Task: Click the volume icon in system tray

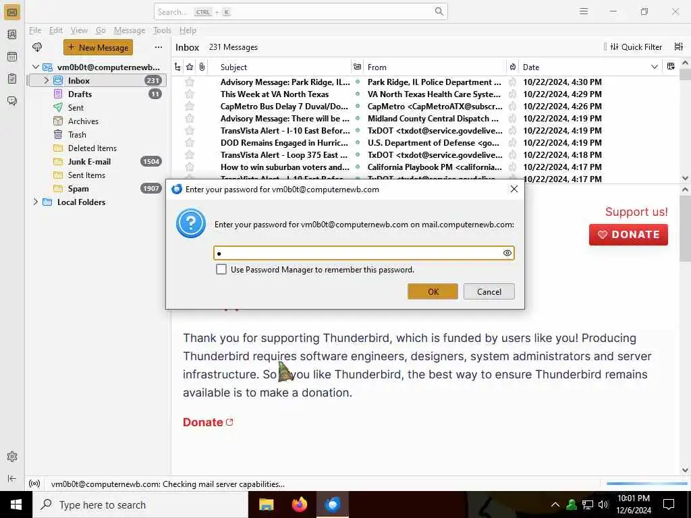Action: [603, 505]
